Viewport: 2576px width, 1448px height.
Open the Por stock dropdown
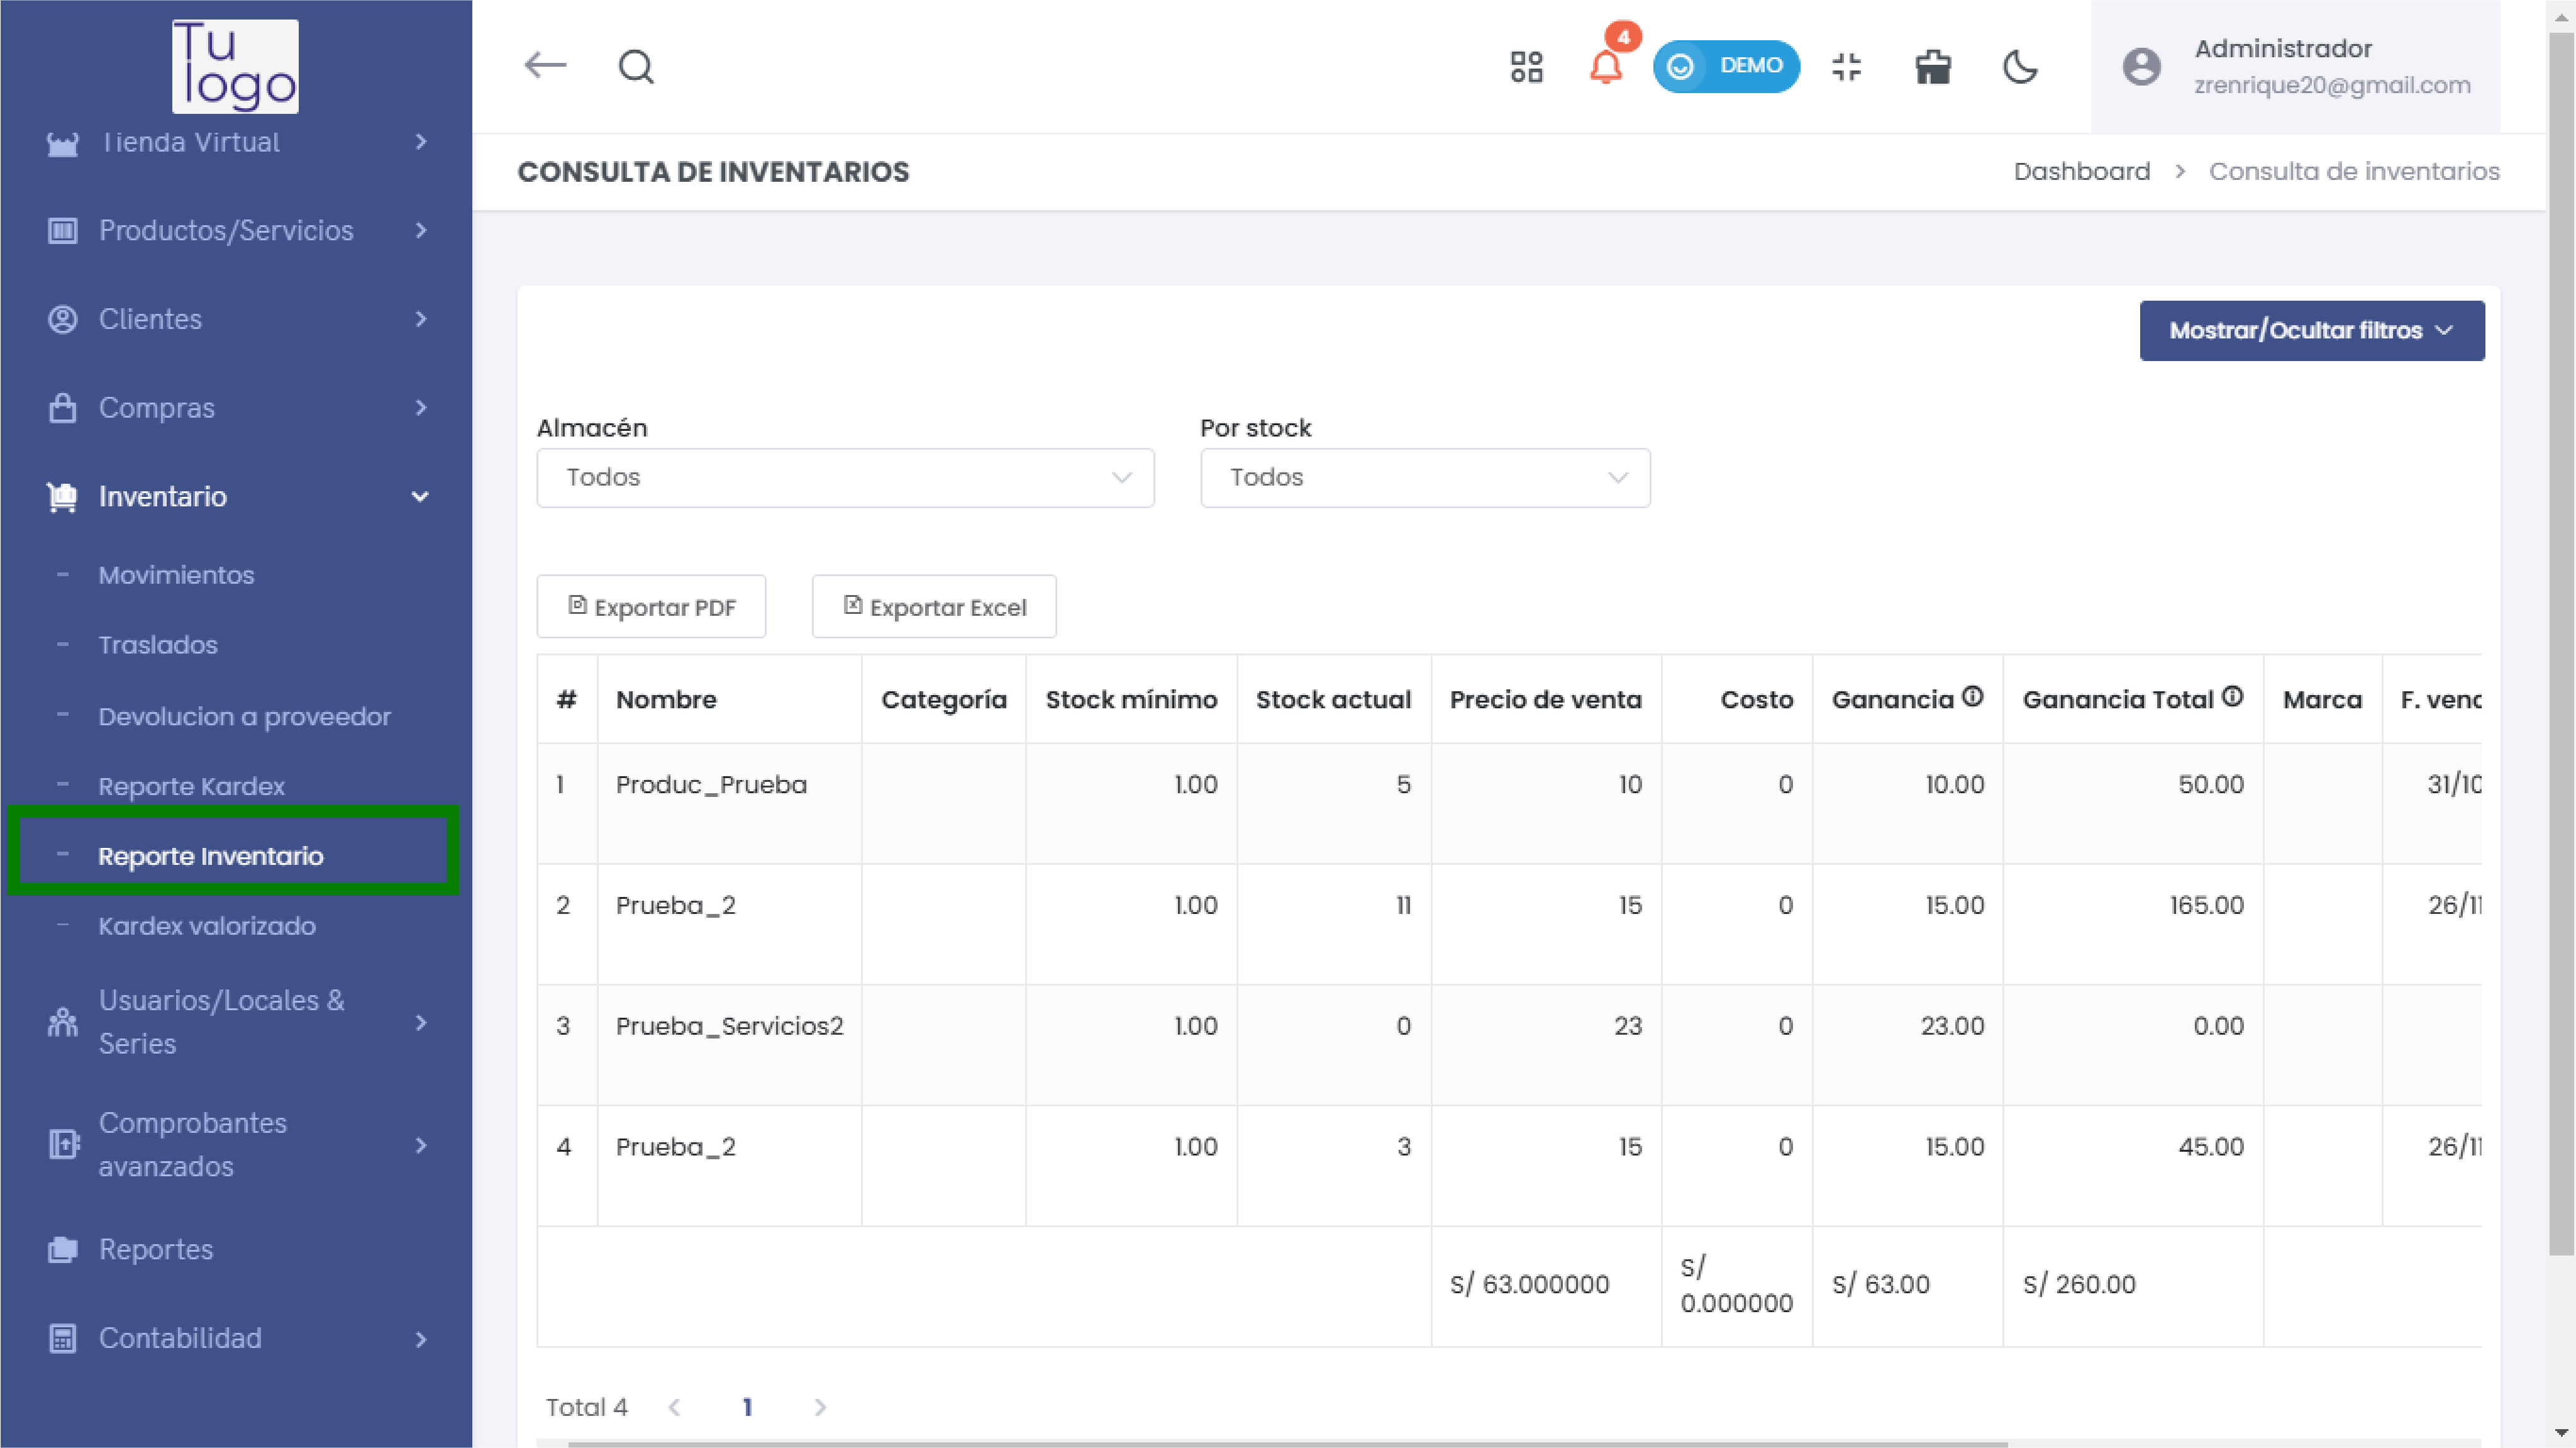[1424, 478]
